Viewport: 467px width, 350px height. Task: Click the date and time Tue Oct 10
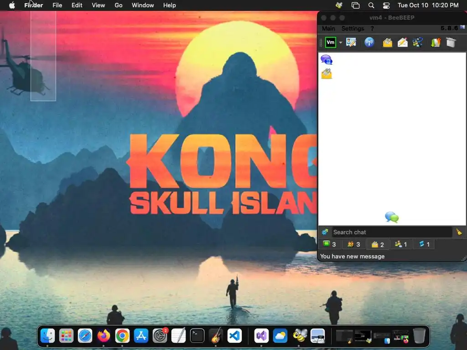[x=428, y=5]
